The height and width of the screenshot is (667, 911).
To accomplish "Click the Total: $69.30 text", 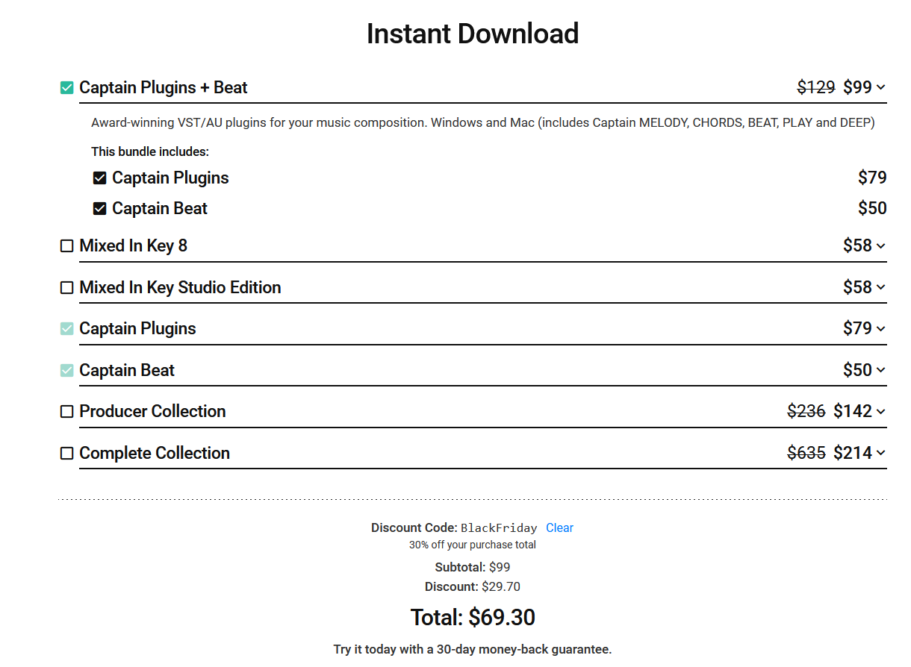I will (x=473, y=618).
